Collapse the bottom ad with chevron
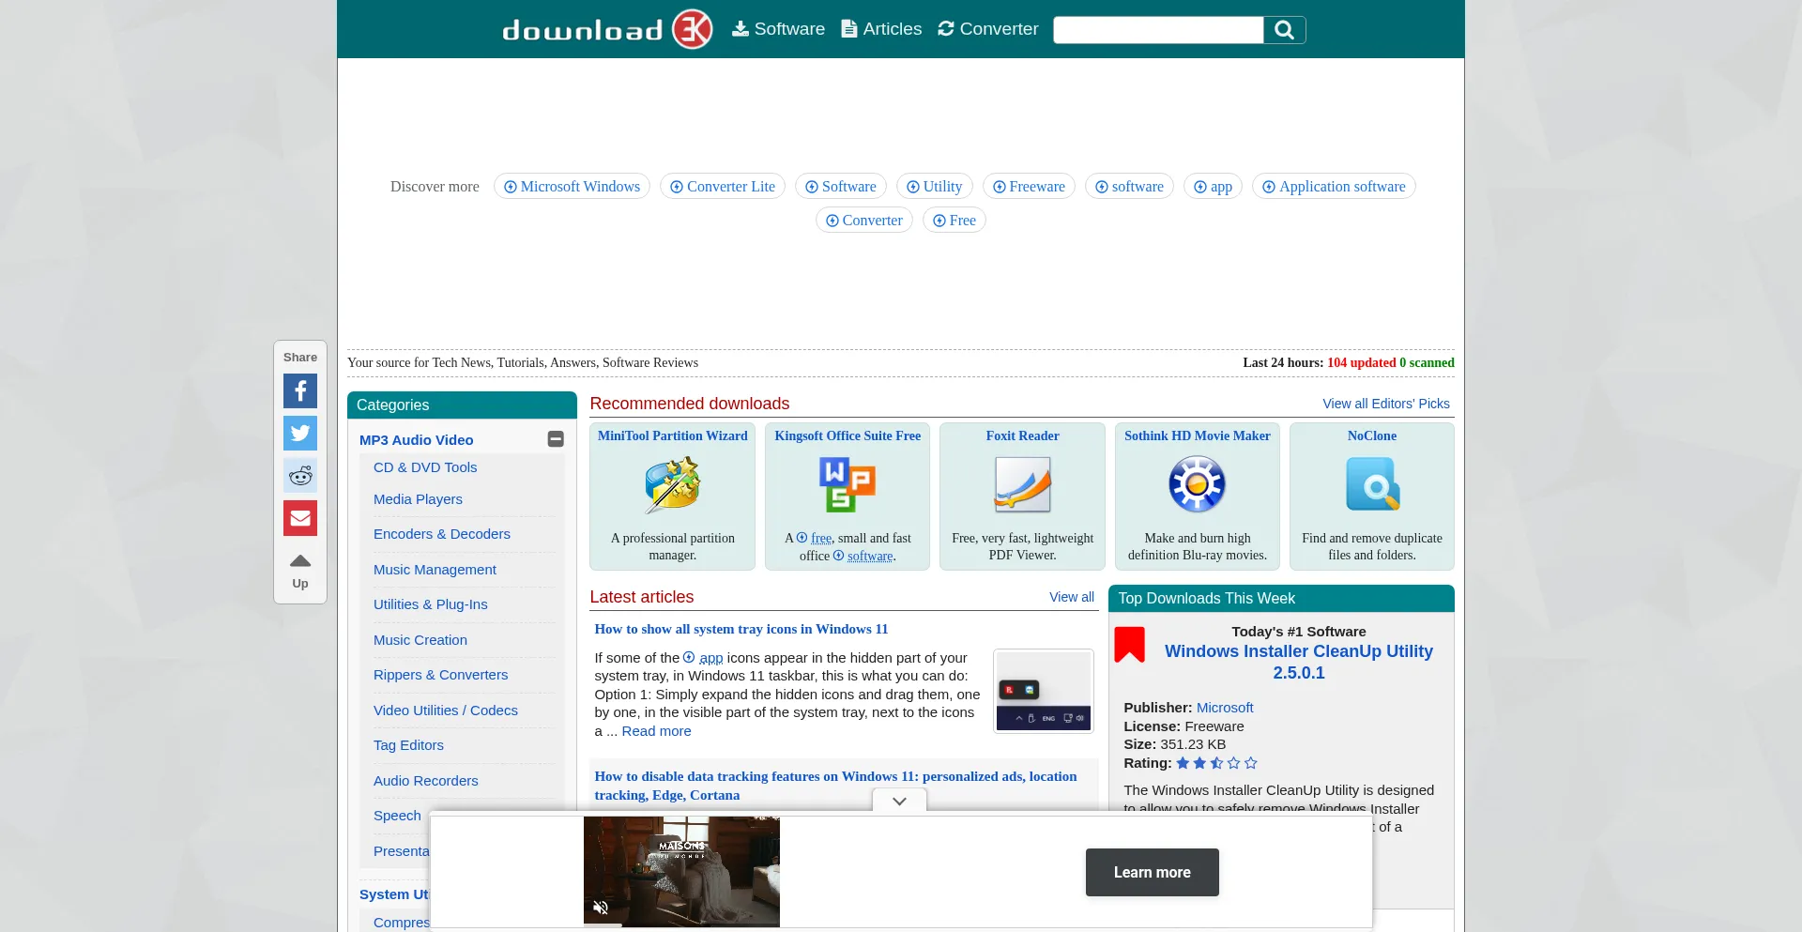Image resolution: width=1802 pixels, height=932 pixels. click(899, 801)
